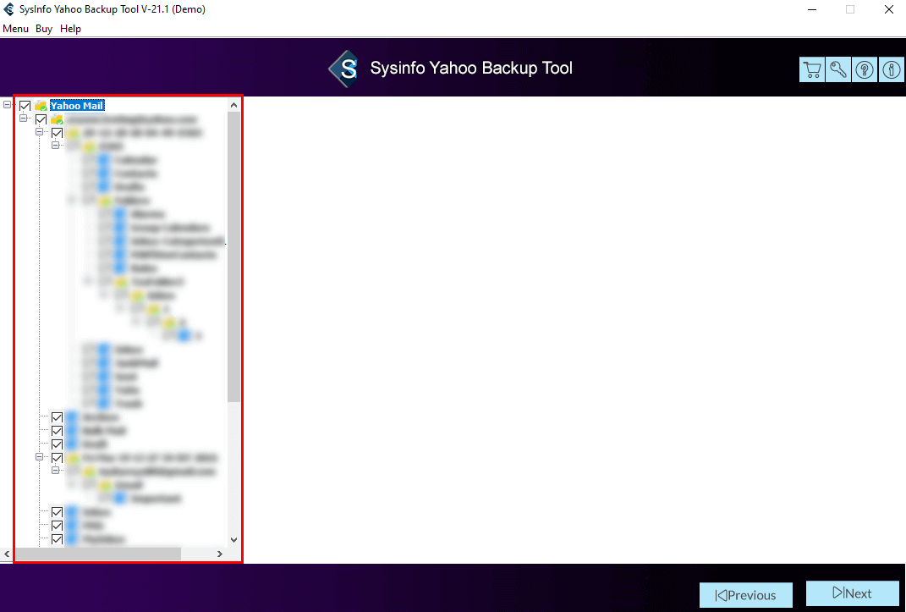Uncheck the Yahoo Mail root checkbox
This screenshot has width=906, height=612.
coord(25,106)
